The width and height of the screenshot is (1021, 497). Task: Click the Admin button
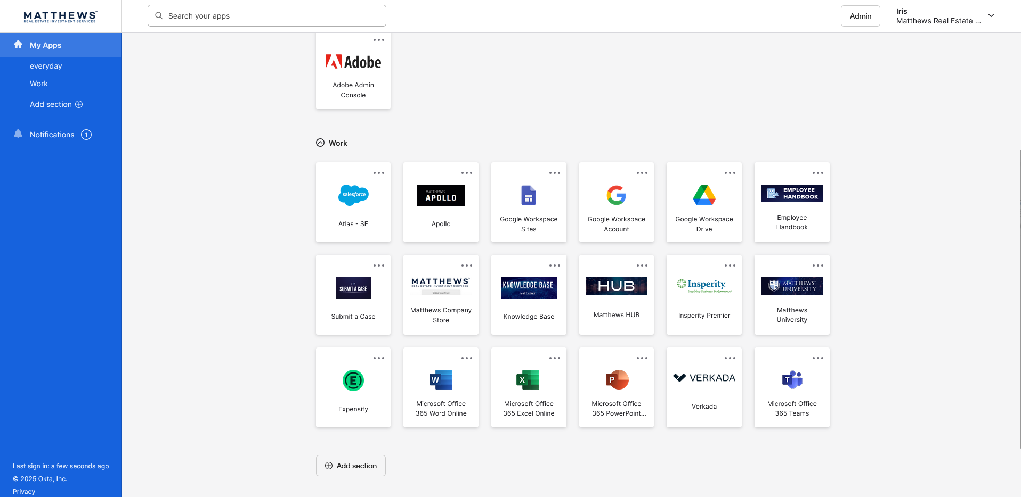coord(861,16)
